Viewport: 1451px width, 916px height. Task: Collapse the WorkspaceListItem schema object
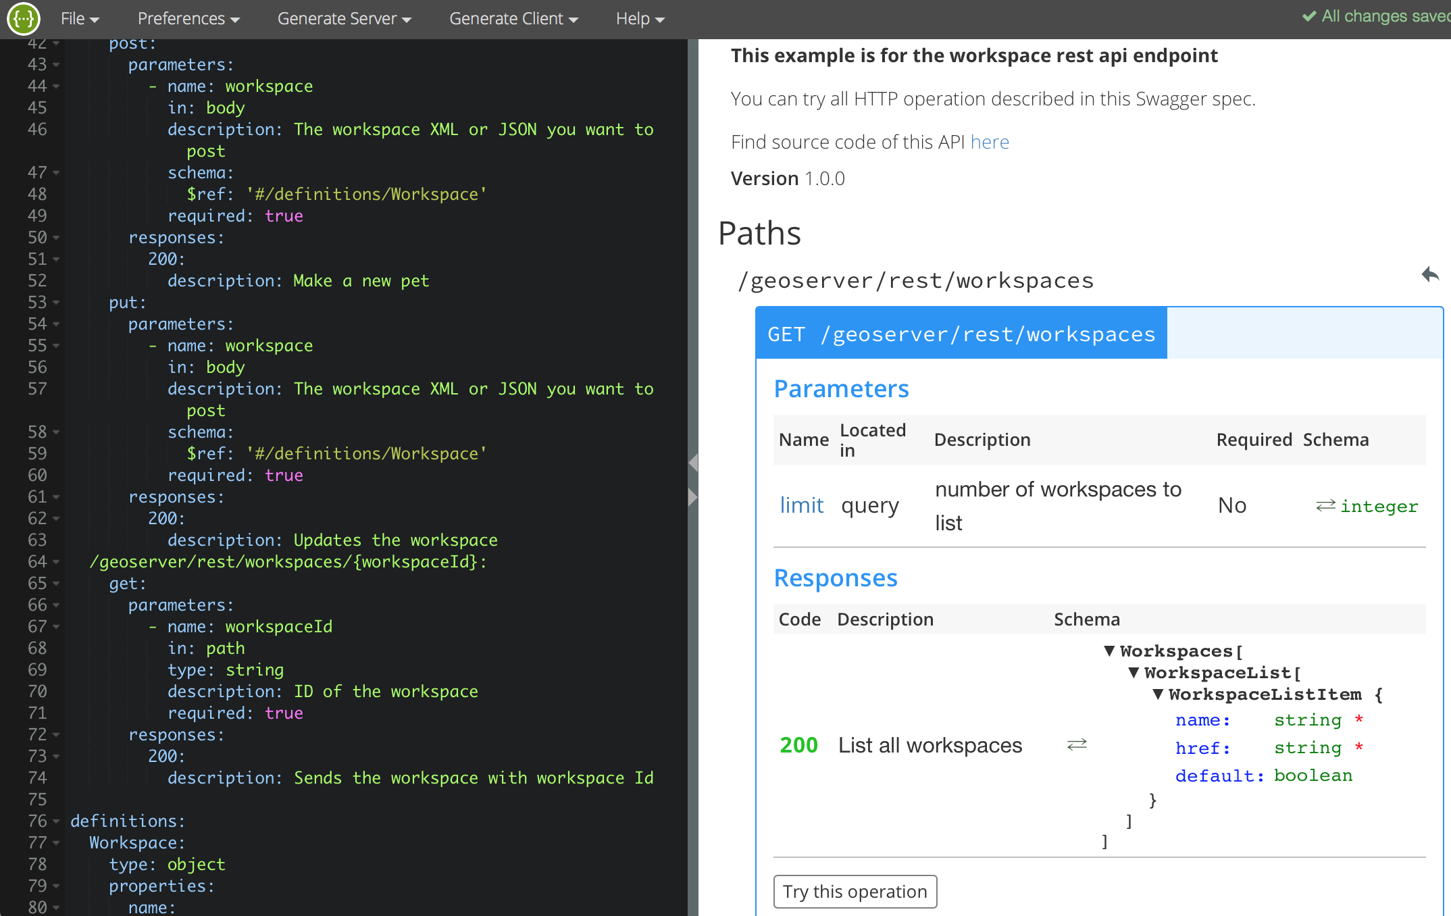(x=1157, y=694)
